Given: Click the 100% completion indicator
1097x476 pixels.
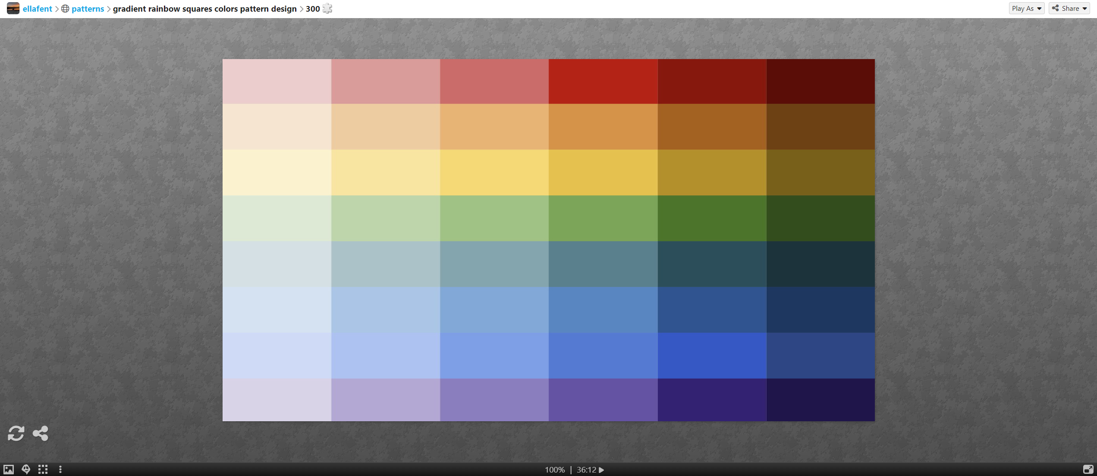Looking at the screenshot, I should click(x=554, y=470).
